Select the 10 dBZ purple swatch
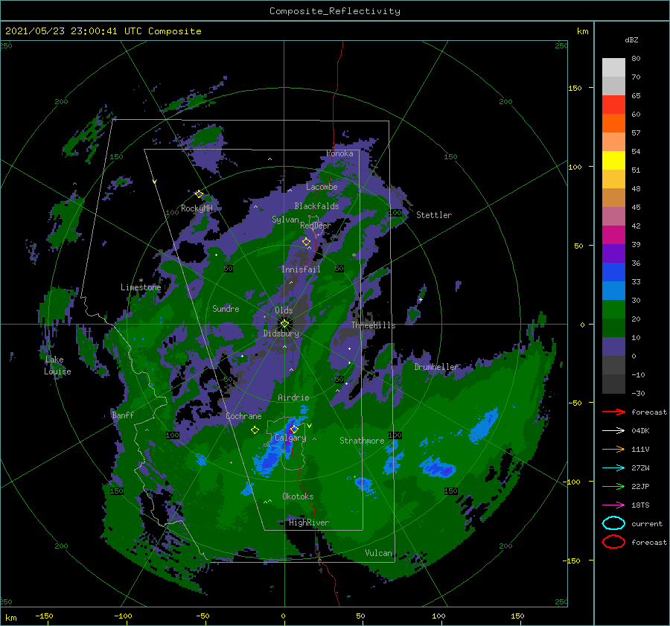 click(613, 347)
